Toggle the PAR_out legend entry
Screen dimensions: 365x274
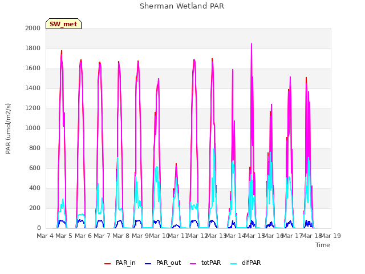(x=163, y=263)
